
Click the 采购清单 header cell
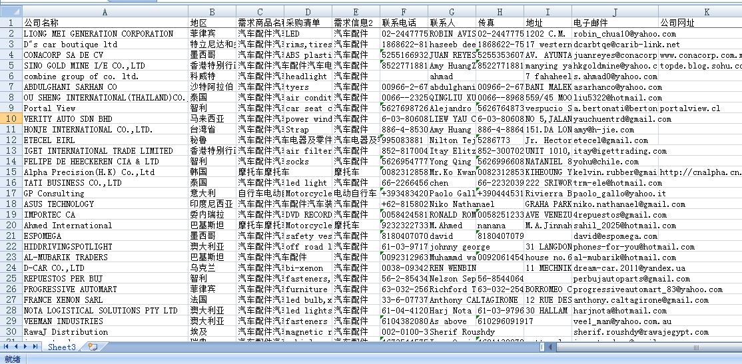point(308,23)
